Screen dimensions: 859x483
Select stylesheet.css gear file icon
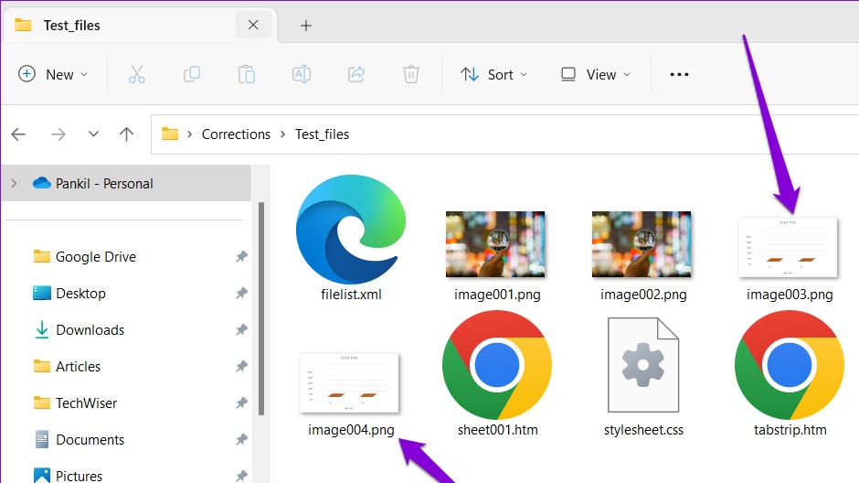point(643,365)
